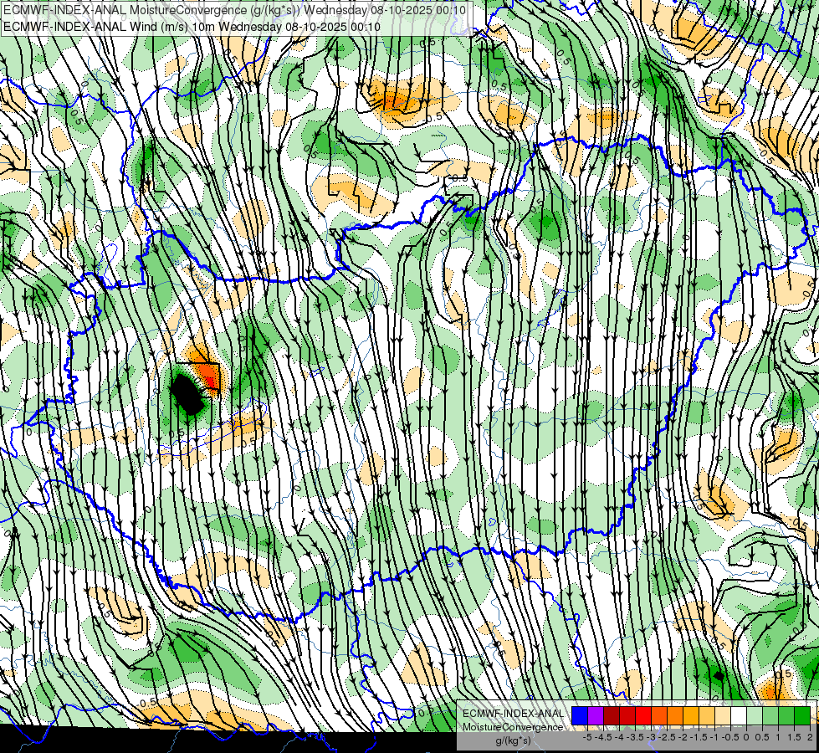
Task: Click the small black diamond near bottom right
Action: 719,676
